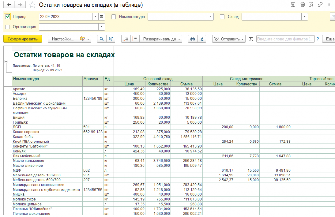Open print preview icon in toolbar
The height and width of the screenshot is (217, 335).
[x=202, y=39]
